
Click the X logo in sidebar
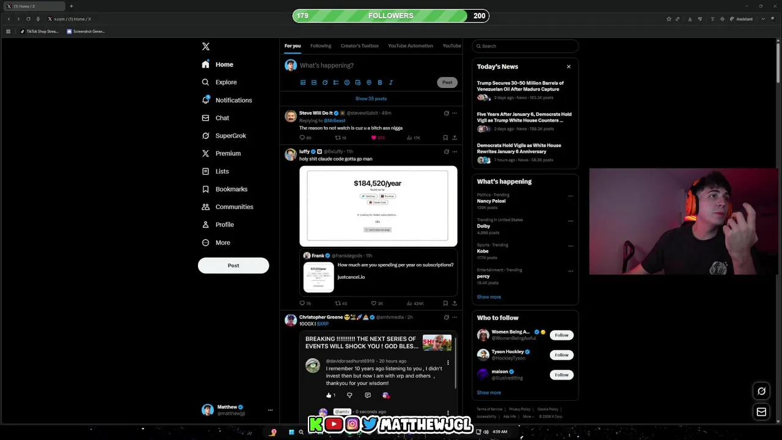(x=206, y=46)
